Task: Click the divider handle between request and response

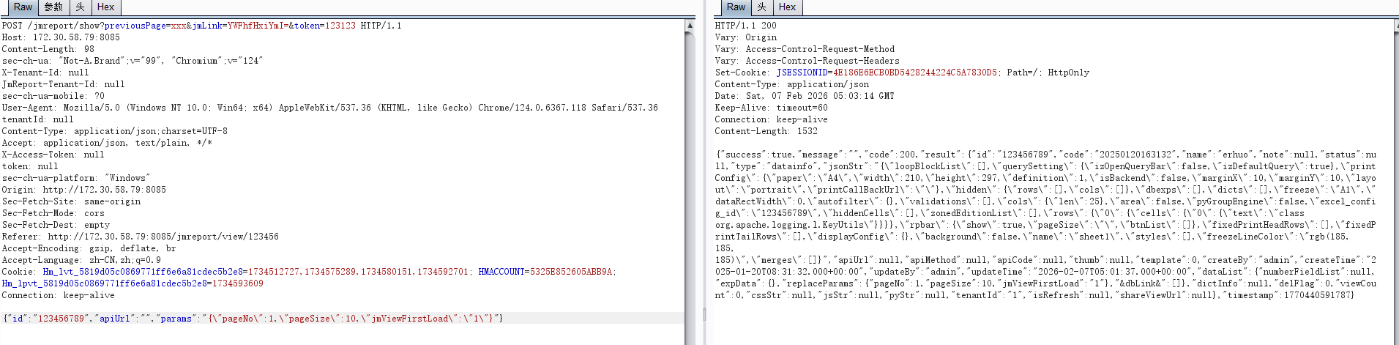Action: (x=704, y=314)
